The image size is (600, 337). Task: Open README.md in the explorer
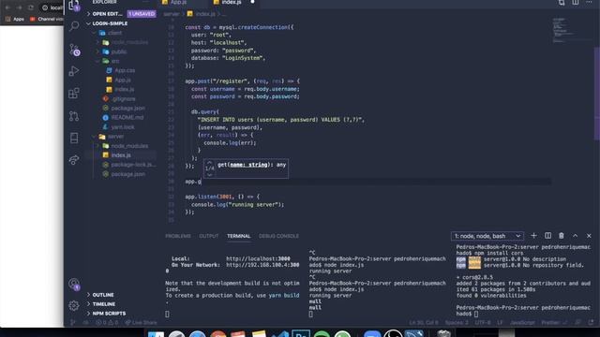(x=127, y=117)
